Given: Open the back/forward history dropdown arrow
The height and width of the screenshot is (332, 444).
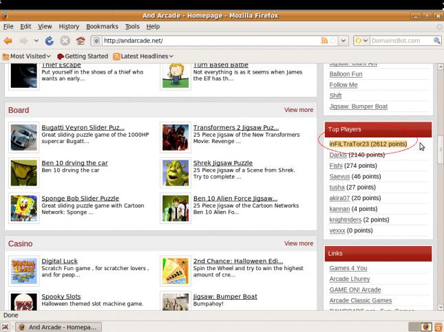Looking at the screenshot, I should pos(36,41).
